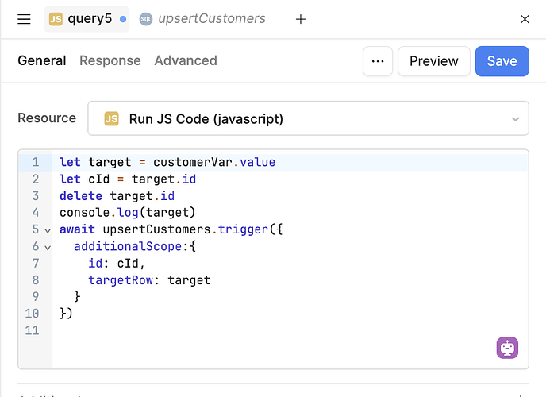Image resolution: width=546 pixels, height=397 pixels.
Task: Select the query5 tab
Action: 87,19
